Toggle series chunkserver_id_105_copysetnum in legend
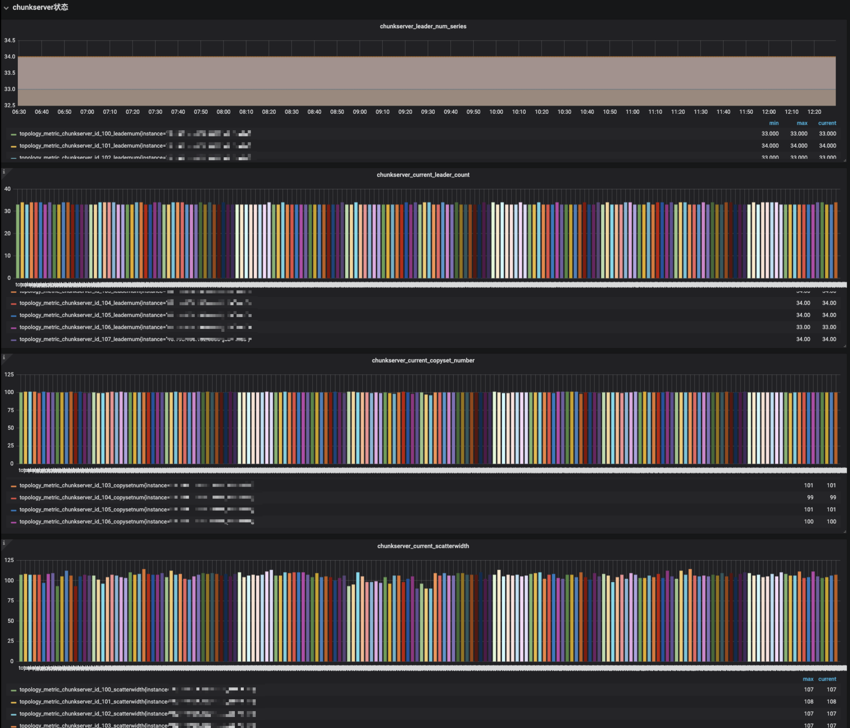850x728 pixels. (136, 509)
